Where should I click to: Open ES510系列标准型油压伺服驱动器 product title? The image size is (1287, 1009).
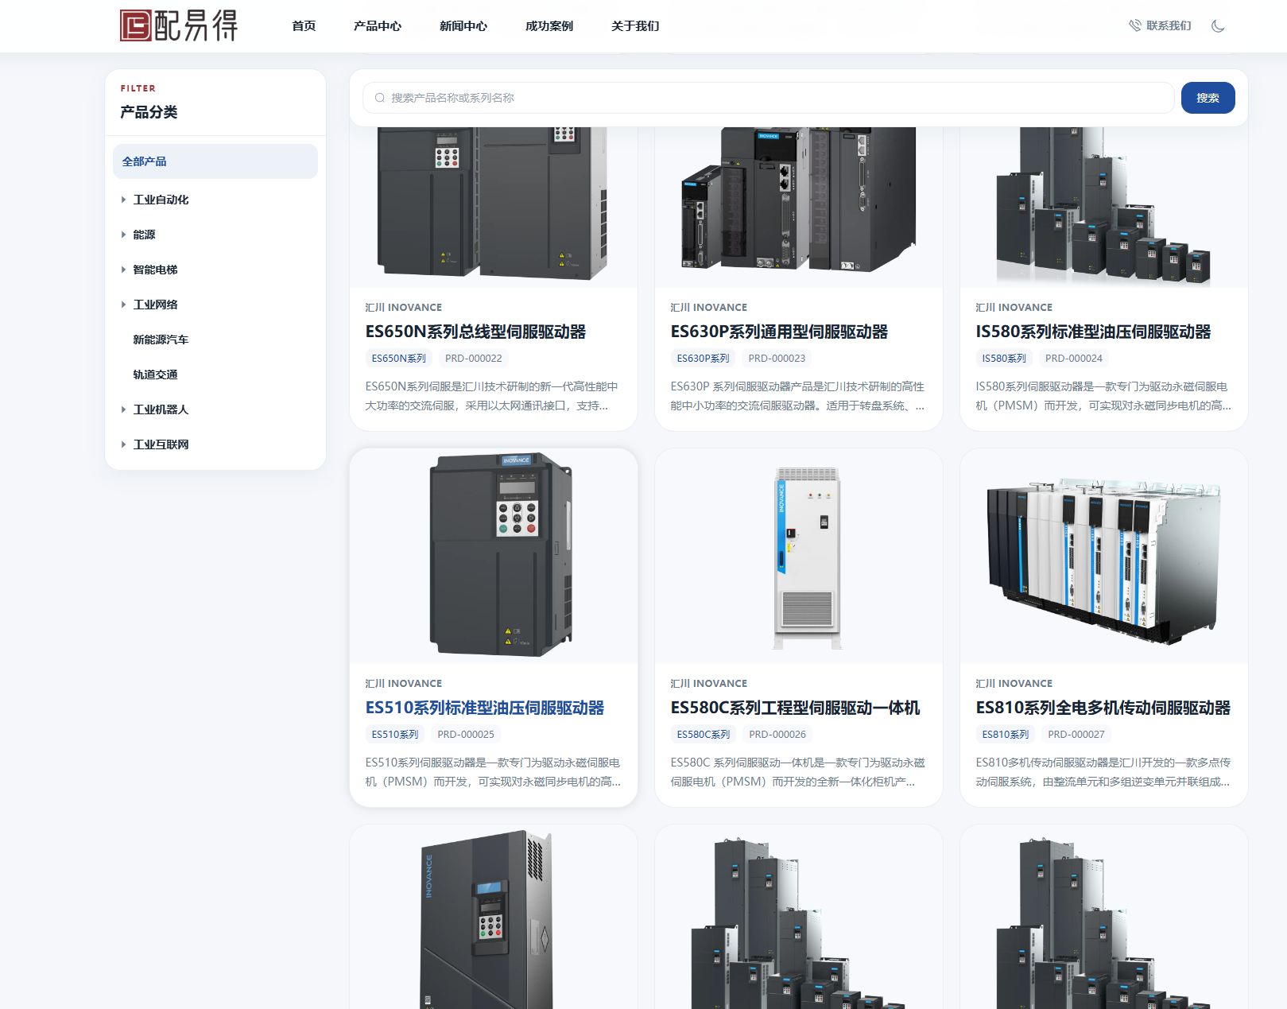coord(485,708)
